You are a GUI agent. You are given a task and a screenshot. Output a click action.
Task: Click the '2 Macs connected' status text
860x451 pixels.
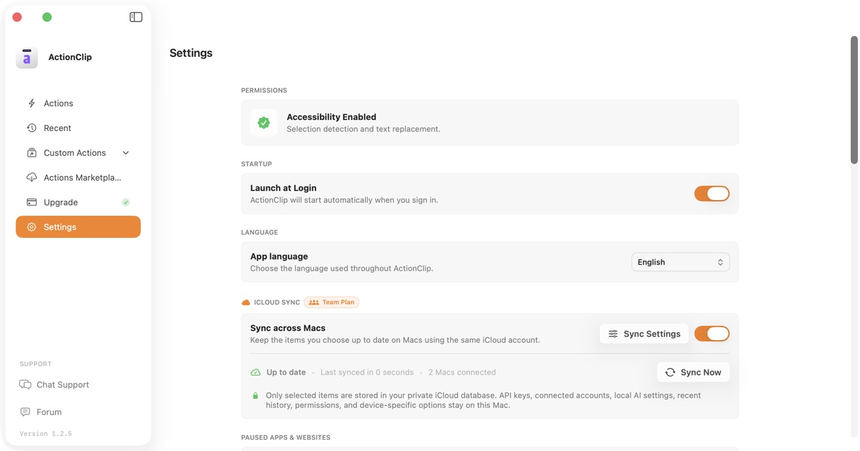462,372
